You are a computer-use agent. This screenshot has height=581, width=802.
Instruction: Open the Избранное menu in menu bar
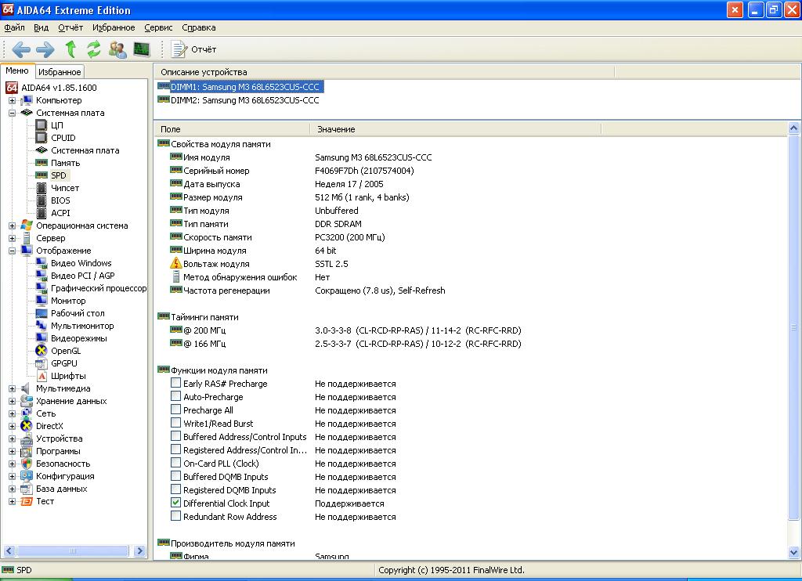(114, 27)
